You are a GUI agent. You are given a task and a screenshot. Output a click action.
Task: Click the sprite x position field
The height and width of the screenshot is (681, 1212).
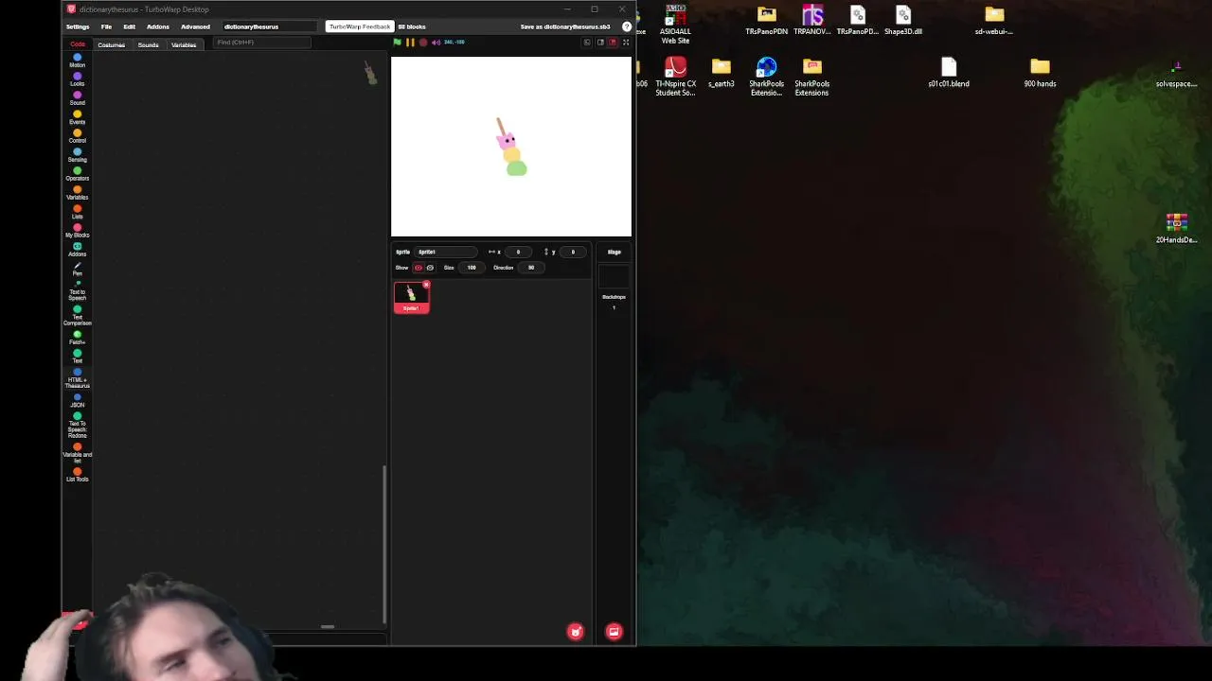point(518,252)
